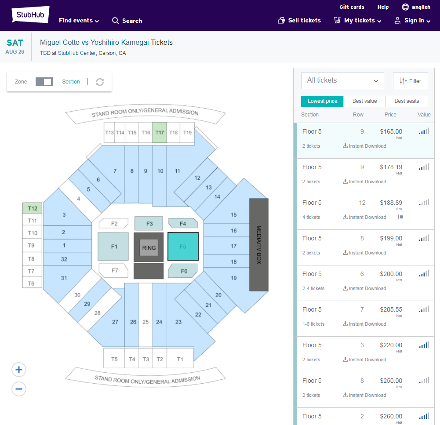The image size is (440, 425).
Task: Click the reset map refresh icon
Action: (x=100, y=82)
